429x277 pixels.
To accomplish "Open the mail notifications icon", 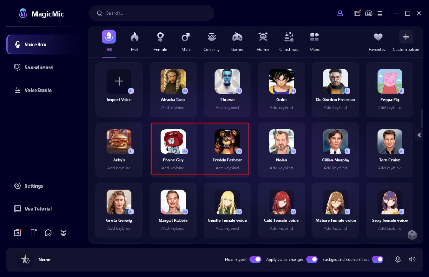I will 358,13.
